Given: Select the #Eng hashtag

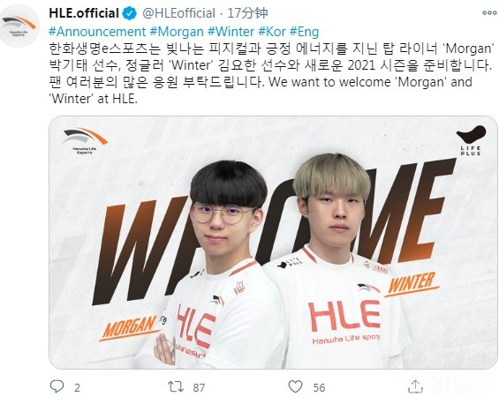Looking at the screenshot, I should [x=304, y=32].
